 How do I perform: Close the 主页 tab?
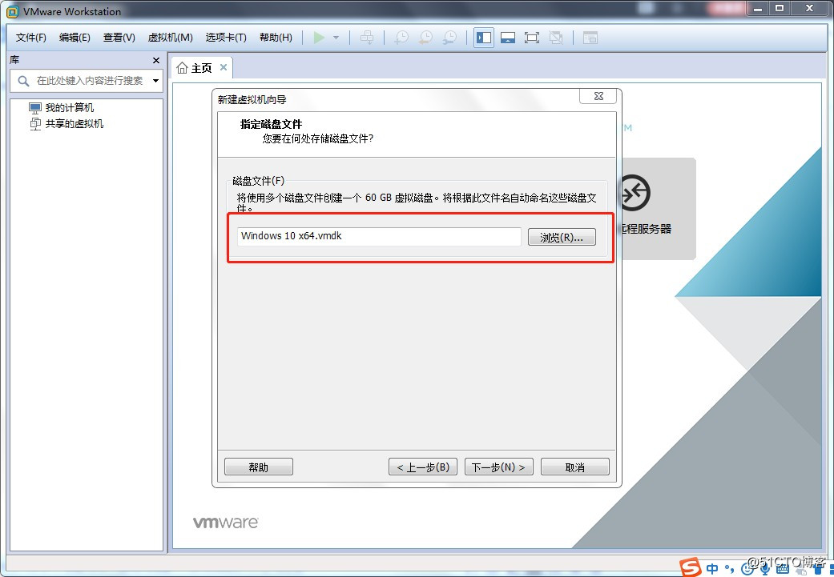click(224, 67)
